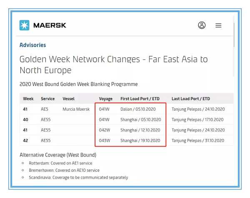Viewport: 250px width, 198px height.
Task: Click Shanghai / 12.10.2020 cell
Action: [140, 130]
